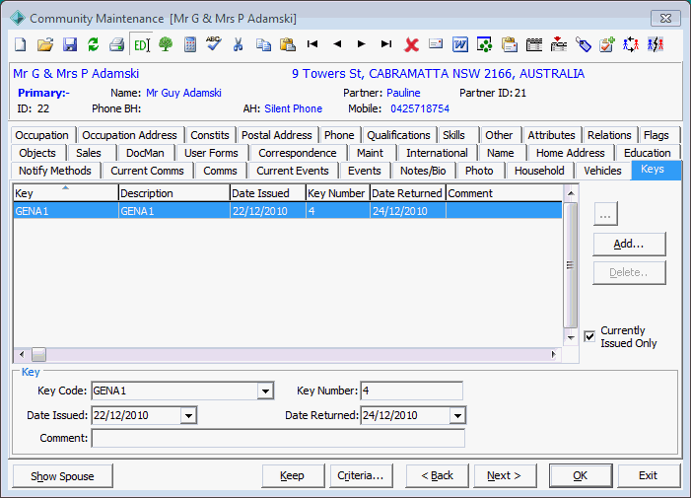Click the window with green dots icon
The height and width of the screenshot is (498, 691).
coord(484,44)
